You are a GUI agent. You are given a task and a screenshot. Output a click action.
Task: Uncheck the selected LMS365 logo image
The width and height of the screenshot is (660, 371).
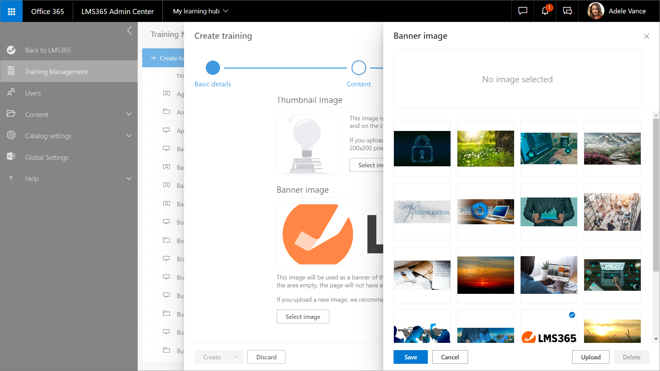572,315
